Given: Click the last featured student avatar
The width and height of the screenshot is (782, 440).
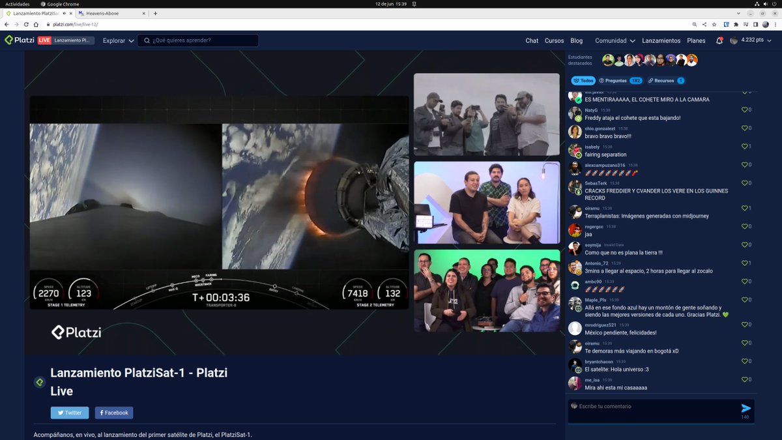Looking at the screenshot, I should tap(691, 61).
